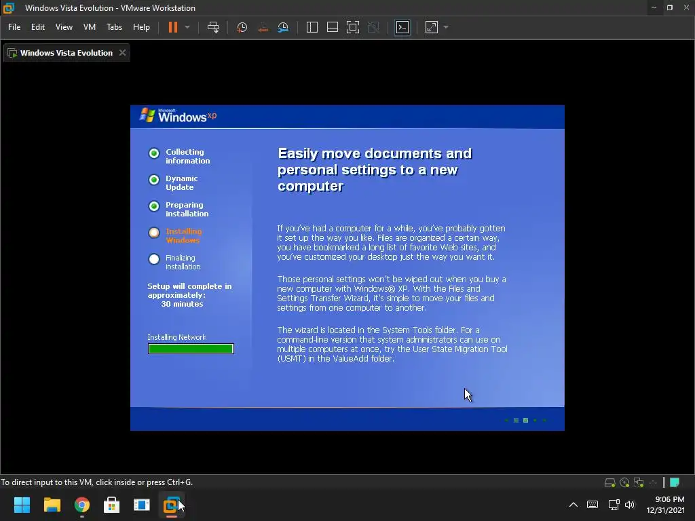This screenshot has height=521, width=695.
Task: Open the touch keyboard tray icon
Action: pos(593,505)
